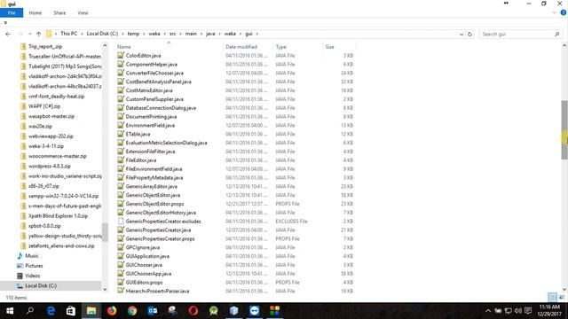Click navigation pane scrollbar down arrow
Viewport: 568px width, 319px height.
(x=105, y=290)
